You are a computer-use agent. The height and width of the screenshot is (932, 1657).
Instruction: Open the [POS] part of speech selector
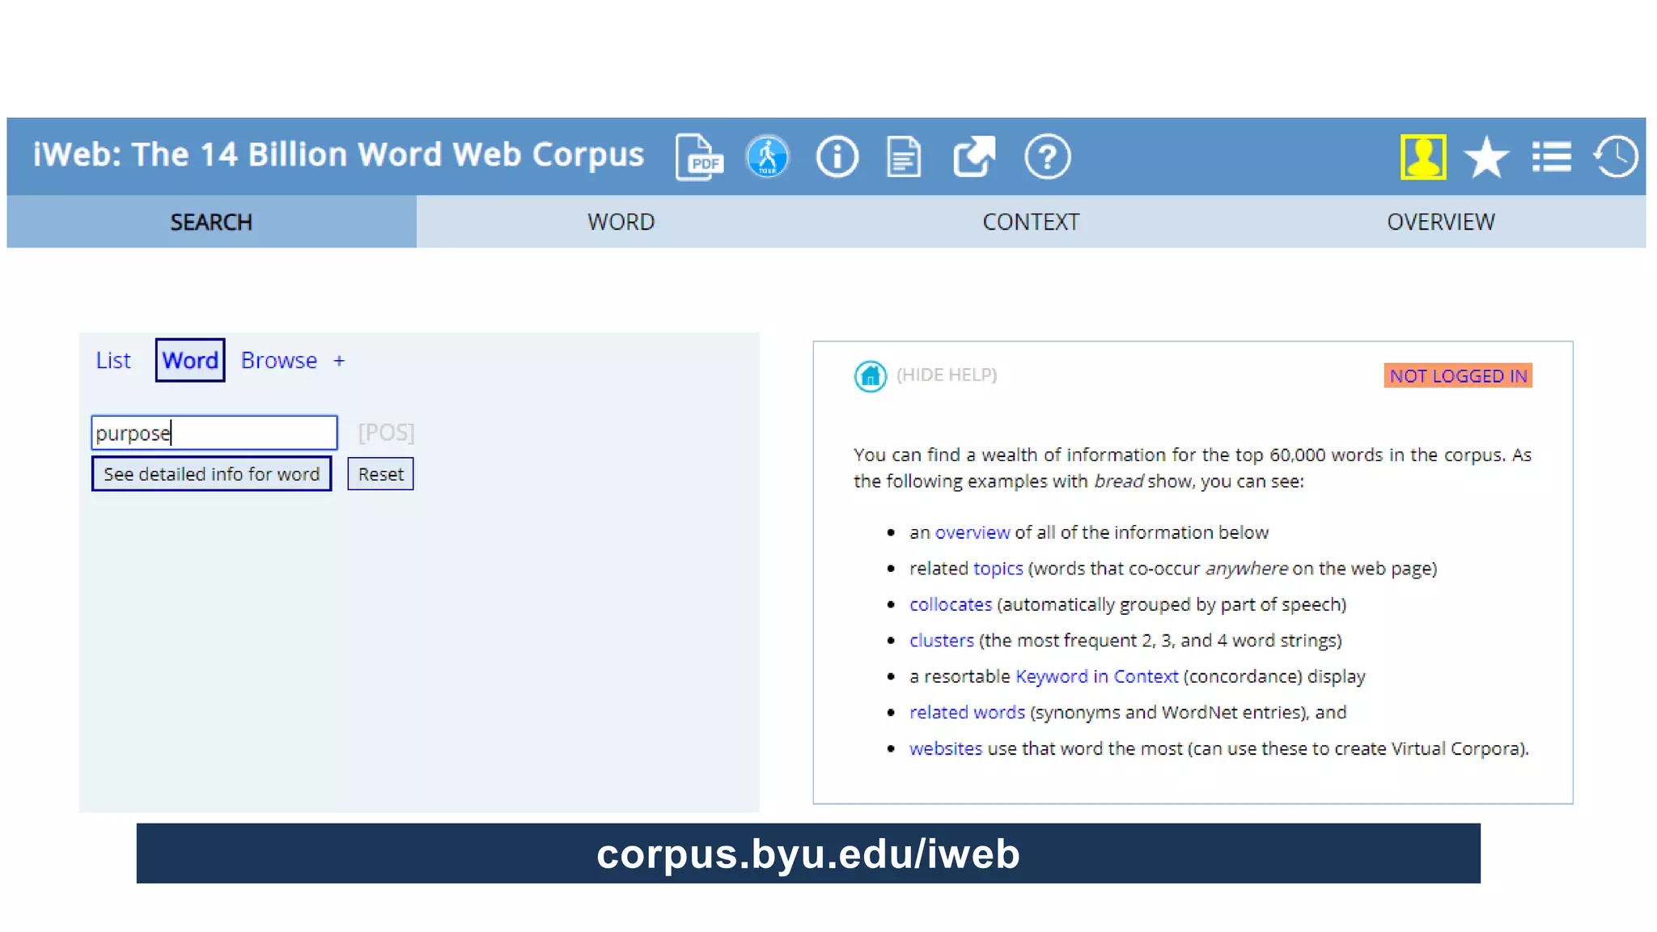(386, 433)
